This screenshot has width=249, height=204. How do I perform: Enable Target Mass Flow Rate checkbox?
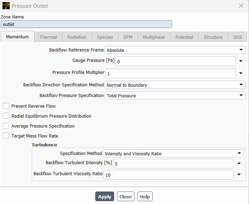point(6,136)
